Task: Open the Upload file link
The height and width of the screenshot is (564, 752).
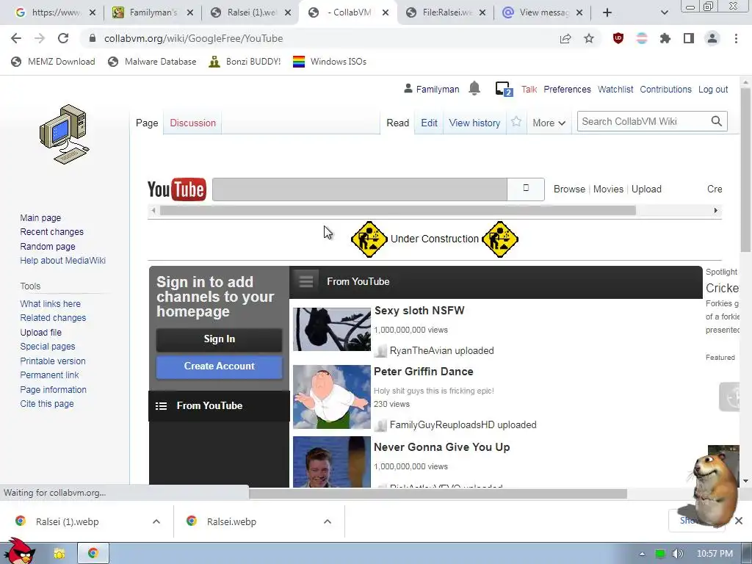Action: 41,333
